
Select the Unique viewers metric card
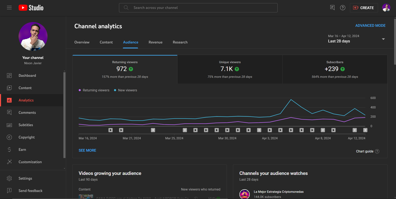tap(230, 69)
